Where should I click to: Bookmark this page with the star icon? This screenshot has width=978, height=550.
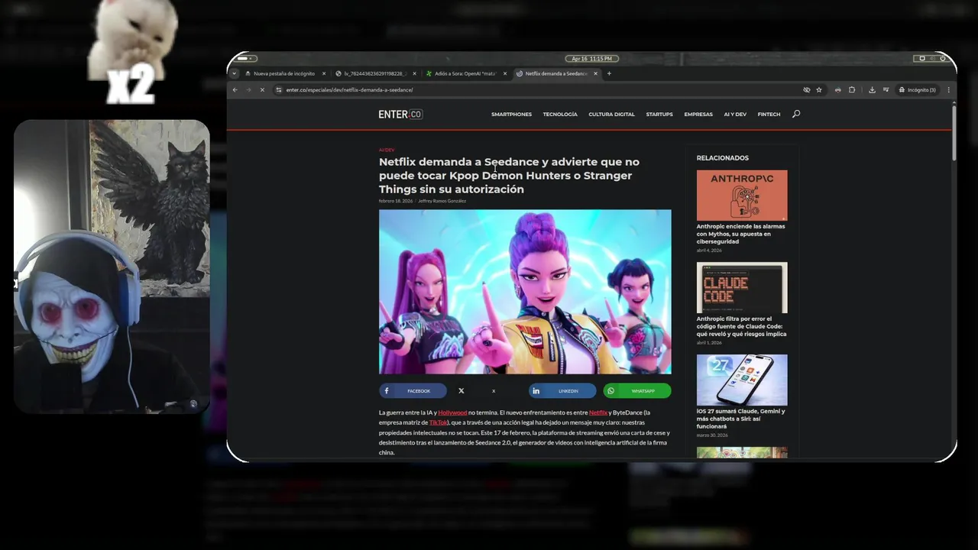819,90
